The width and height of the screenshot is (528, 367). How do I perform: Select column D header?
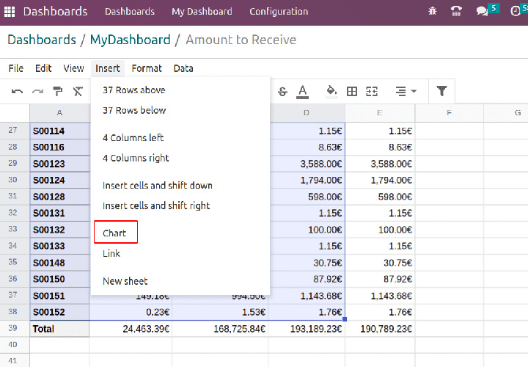(307, 113)
